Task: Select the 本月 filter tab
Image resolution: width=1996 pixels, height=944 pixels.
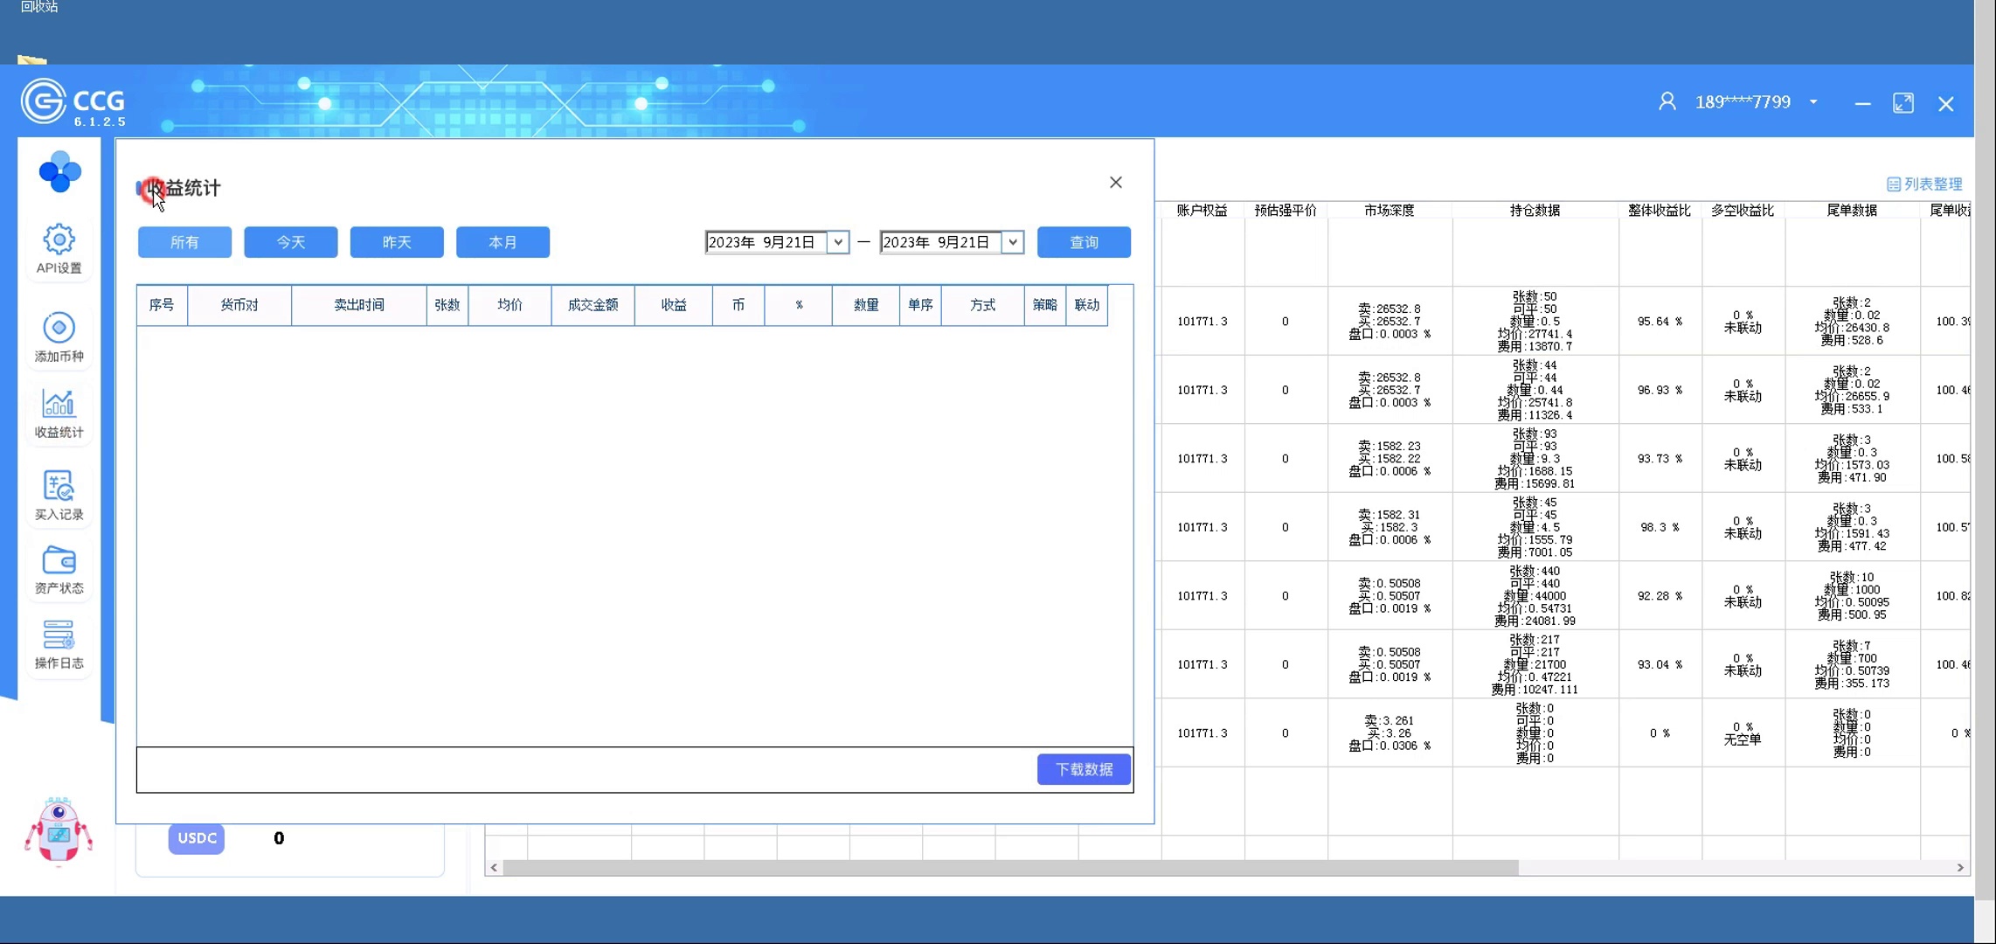Action: click(x=502, y=242)
